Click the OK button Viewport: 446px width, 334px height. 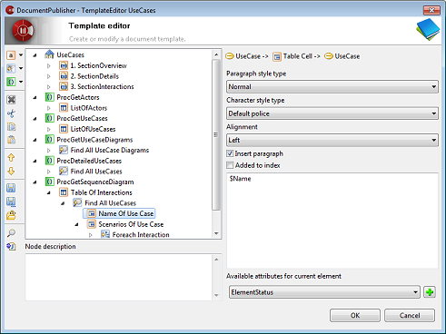coord(355,316)
